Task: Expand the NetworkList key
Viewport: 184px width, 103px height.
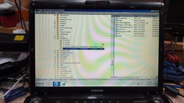Action: (x=55, y=15)
